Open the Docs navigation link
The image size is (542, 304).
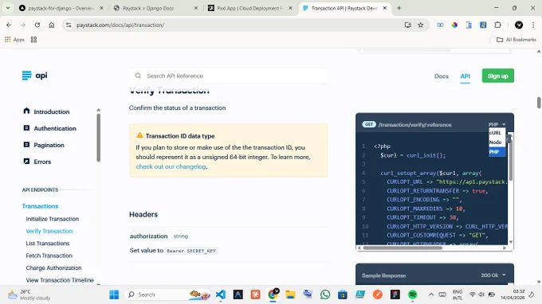pyautogui.click(x=441, y=76)
